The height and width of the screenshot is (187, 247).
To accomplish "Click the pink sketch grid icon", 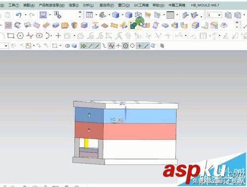I will (x=8, y=25).
